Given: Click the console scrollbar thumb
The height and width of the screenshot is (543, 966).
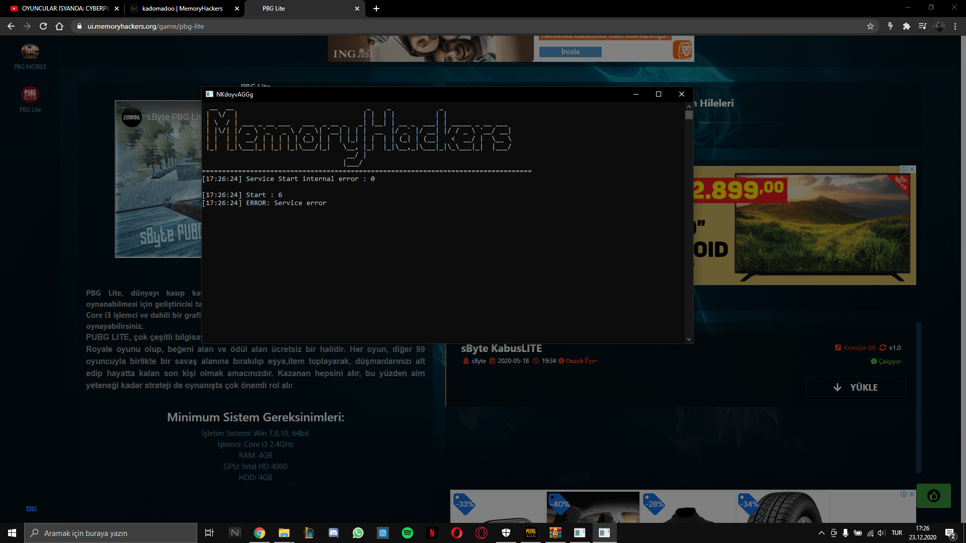Looking at the screenshot, I should pyautogui.click(x=689, y=115).
